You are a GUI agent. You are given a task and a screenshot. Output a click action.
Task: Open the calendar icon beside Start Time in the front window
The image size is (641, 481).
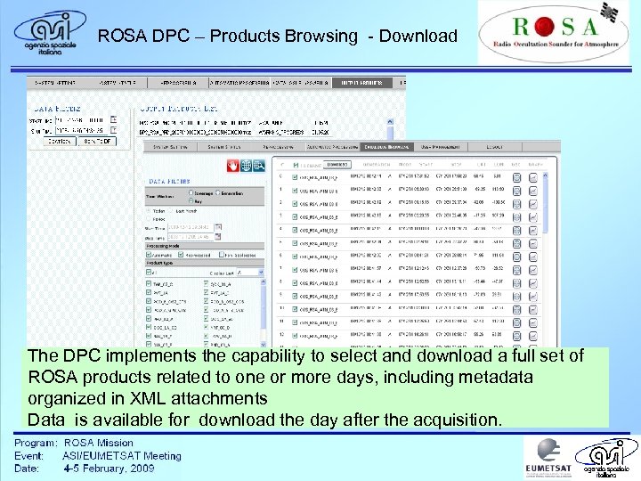point(218,227)
